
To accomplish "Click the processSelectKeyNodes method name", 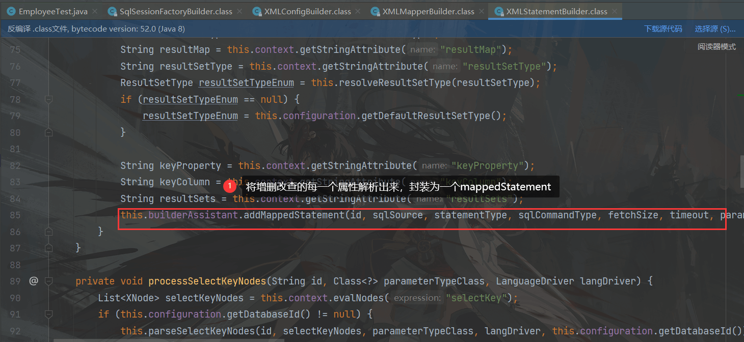I will tap(207, 281).
